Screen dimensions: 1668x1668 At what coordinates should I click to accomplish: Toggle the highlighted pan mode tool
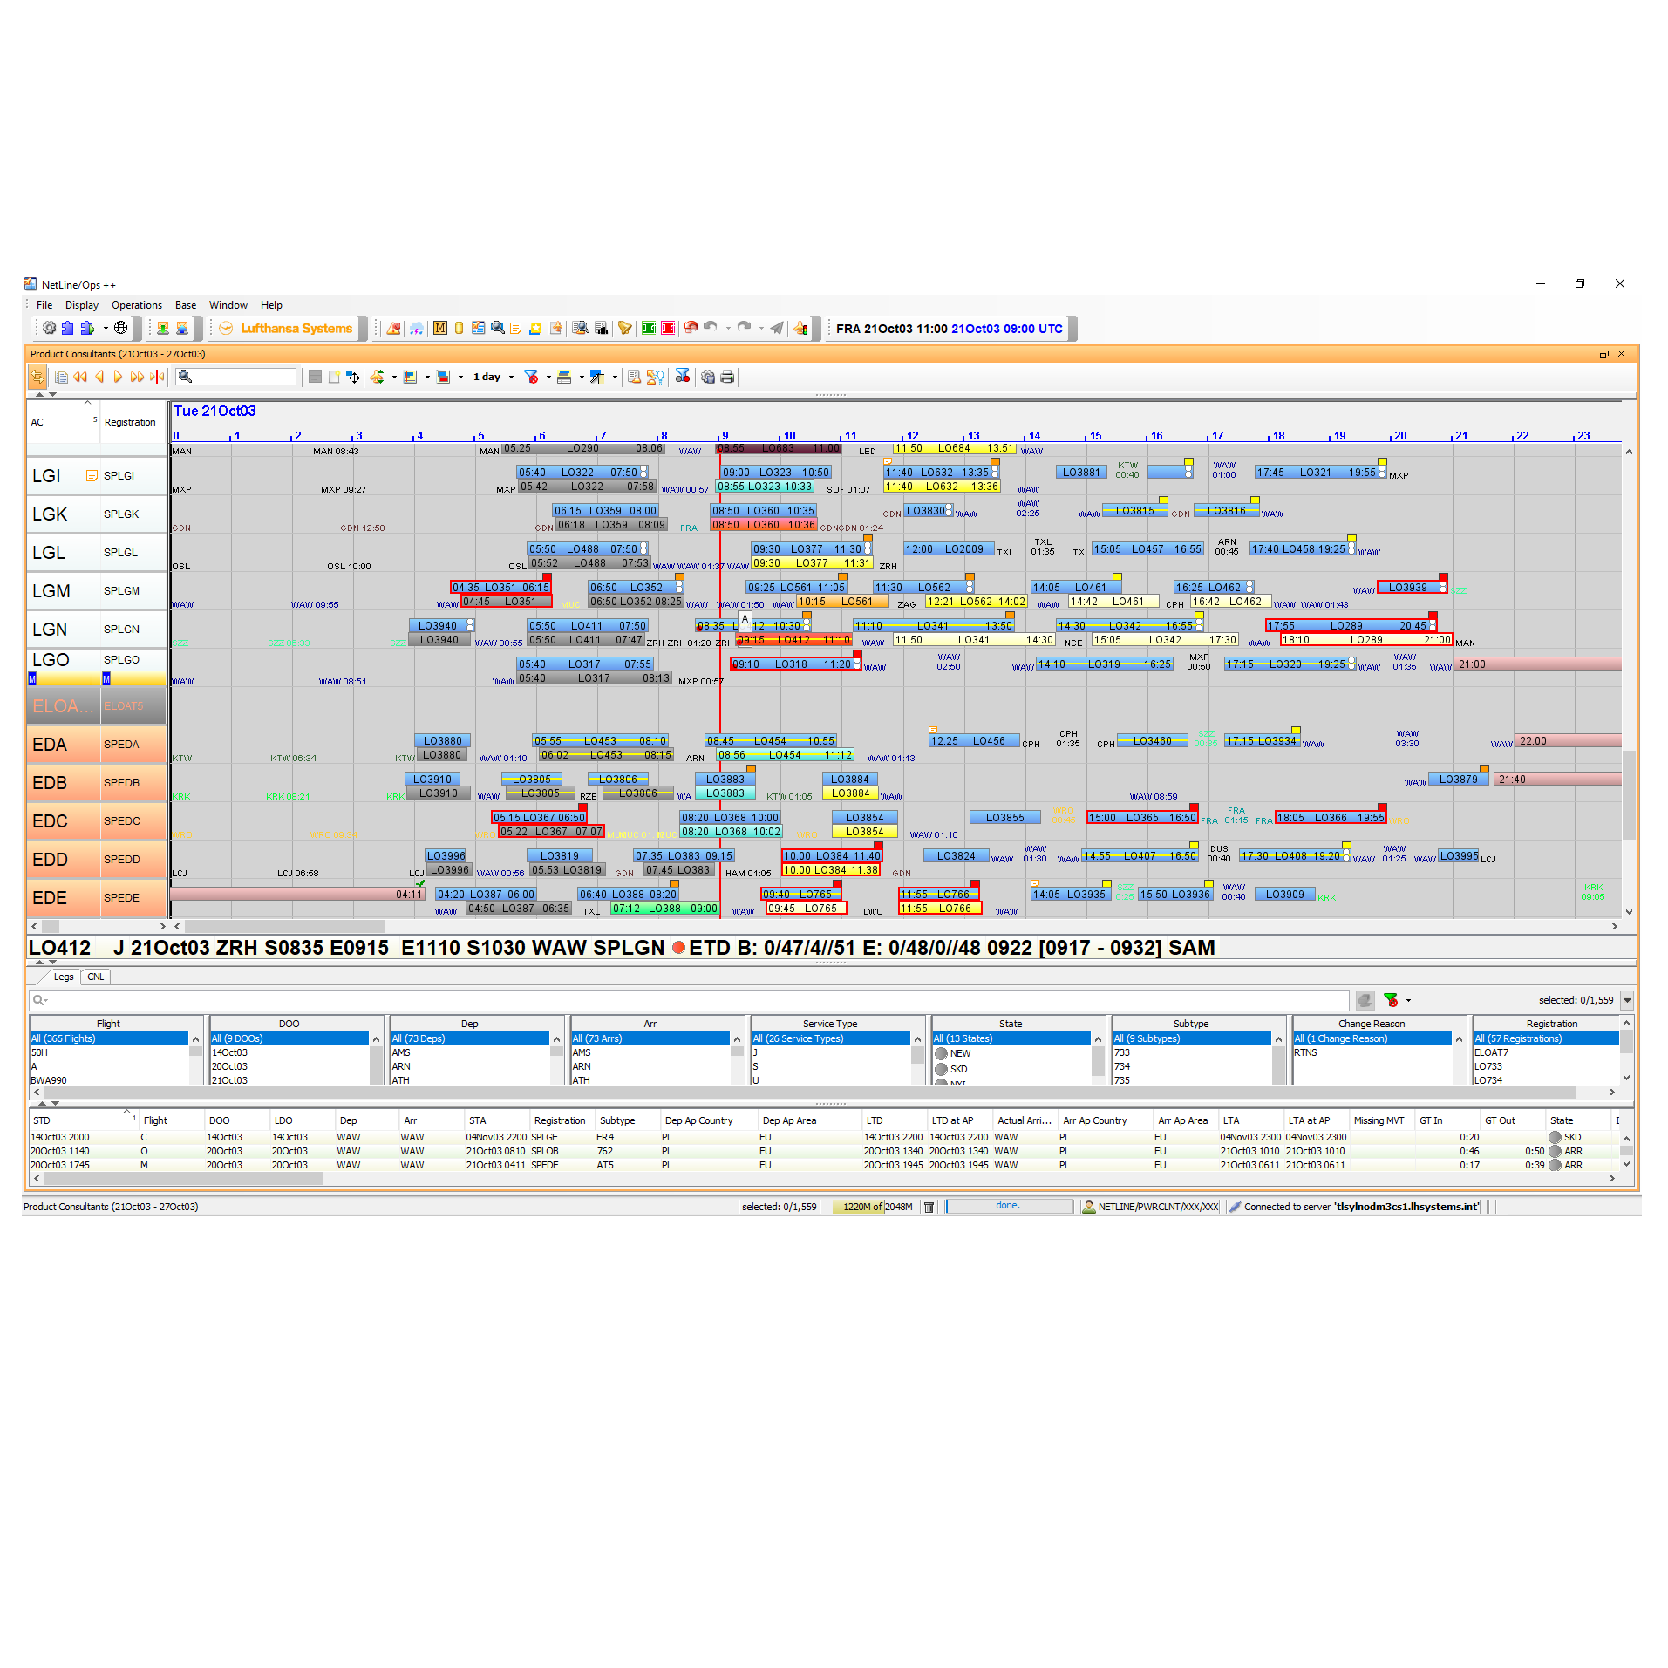tap(37, 377)
